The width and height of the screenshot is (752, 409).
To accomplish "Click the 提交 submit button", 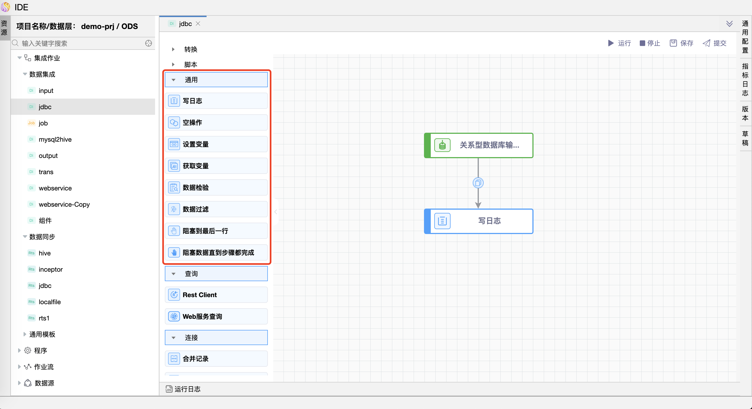I will (x=715, y=43).
